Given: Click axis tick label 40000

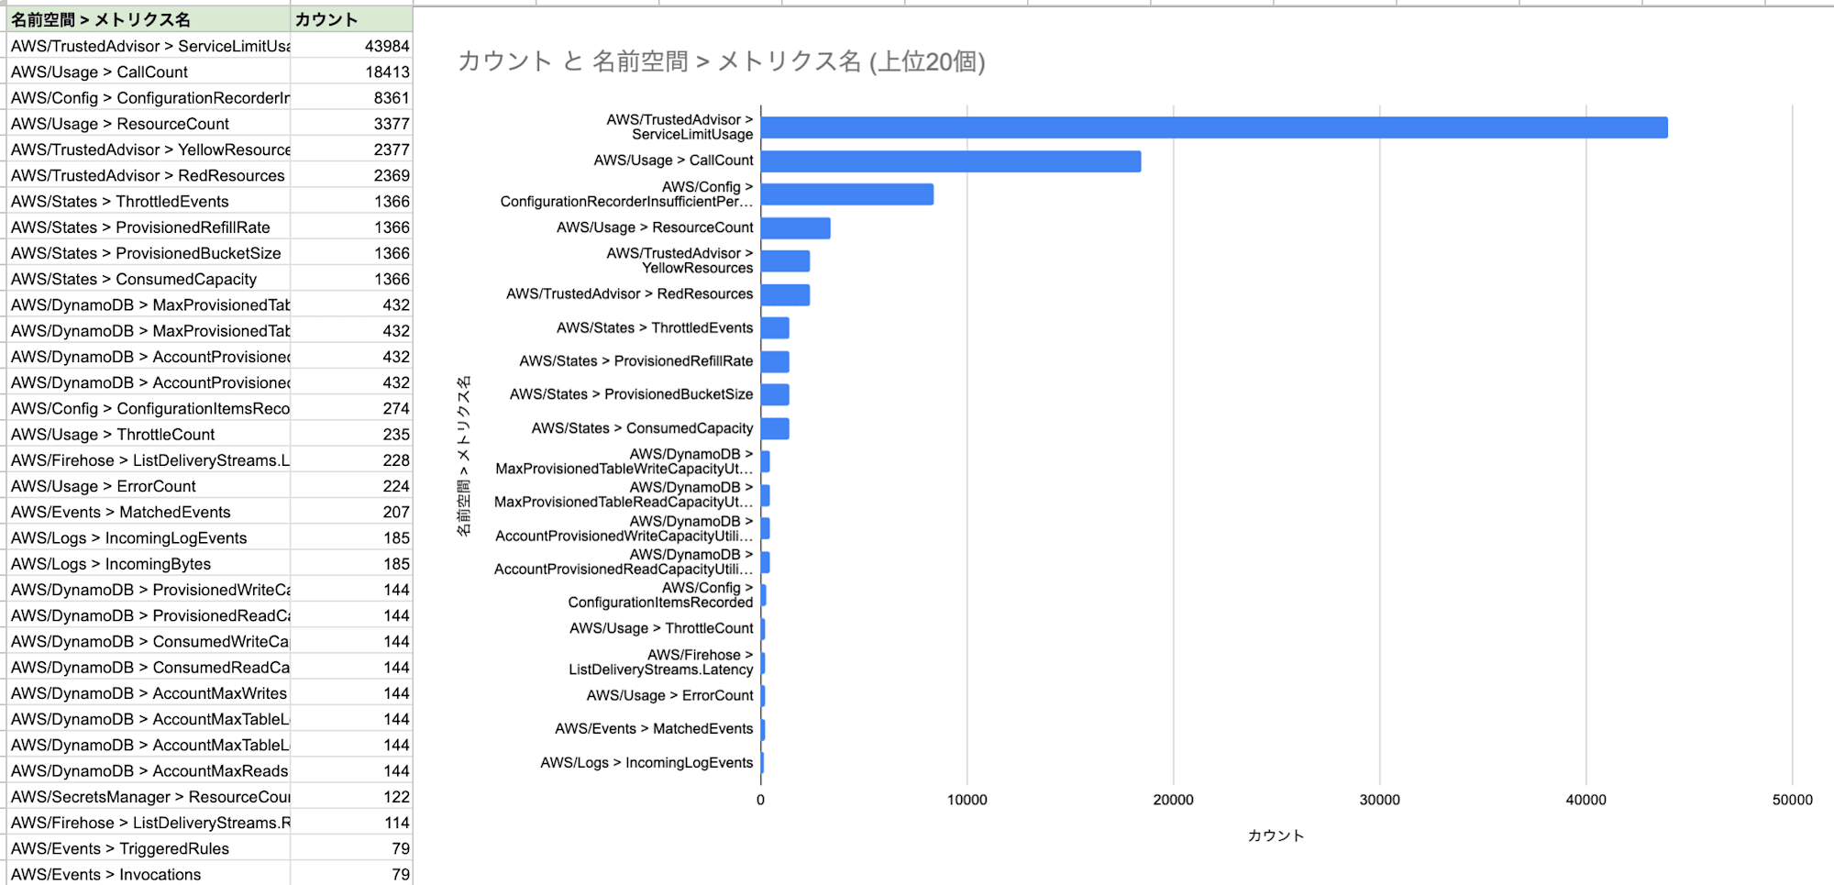Looking at the screenshot, I should (1586, 801).
